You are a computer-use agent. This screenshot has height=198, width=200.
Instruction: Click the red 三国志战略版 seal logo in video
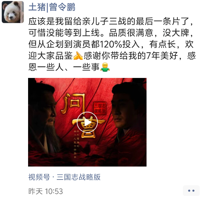100,108
